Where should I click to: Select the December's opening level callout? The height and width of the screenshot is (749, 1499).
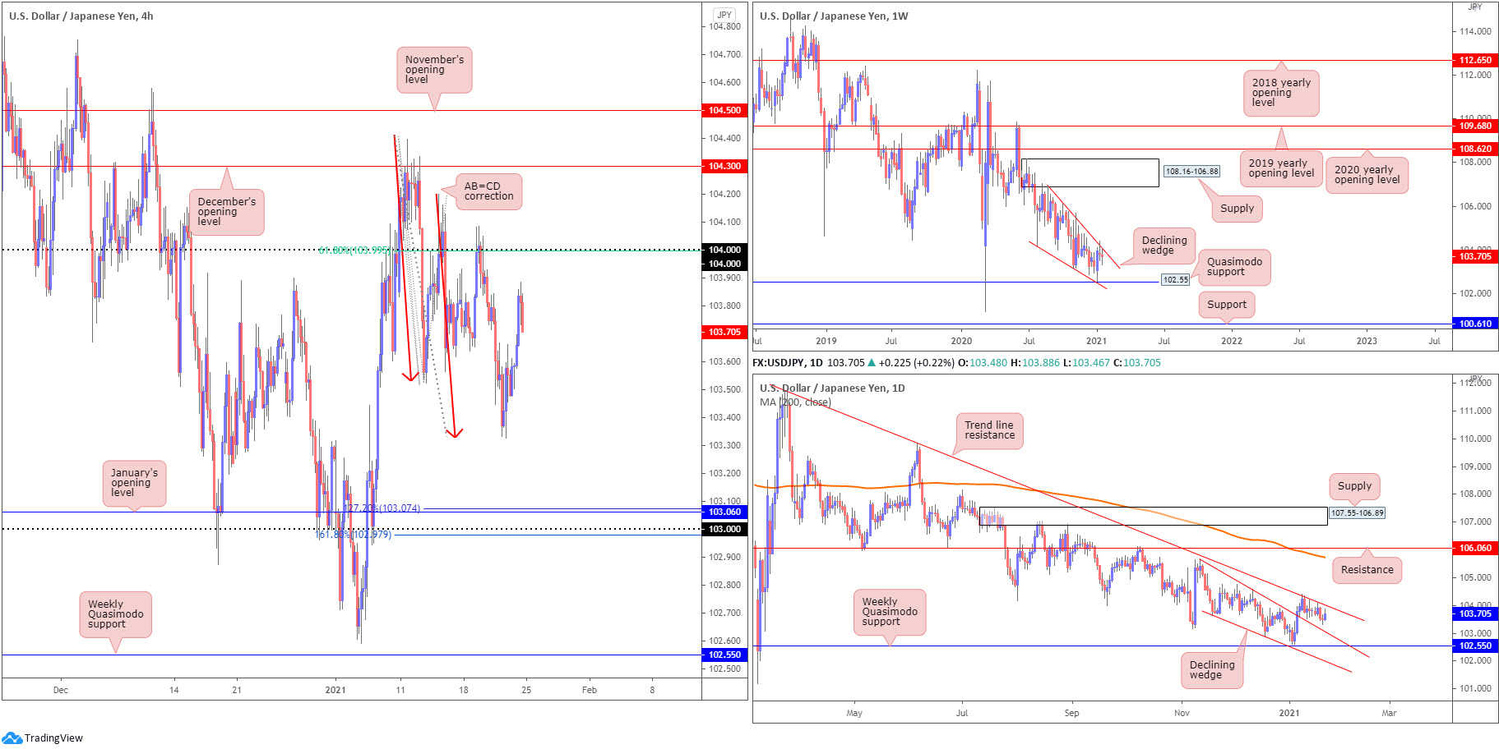tap(227, 212)
